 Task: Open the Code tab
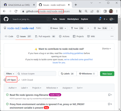[9, 36]
